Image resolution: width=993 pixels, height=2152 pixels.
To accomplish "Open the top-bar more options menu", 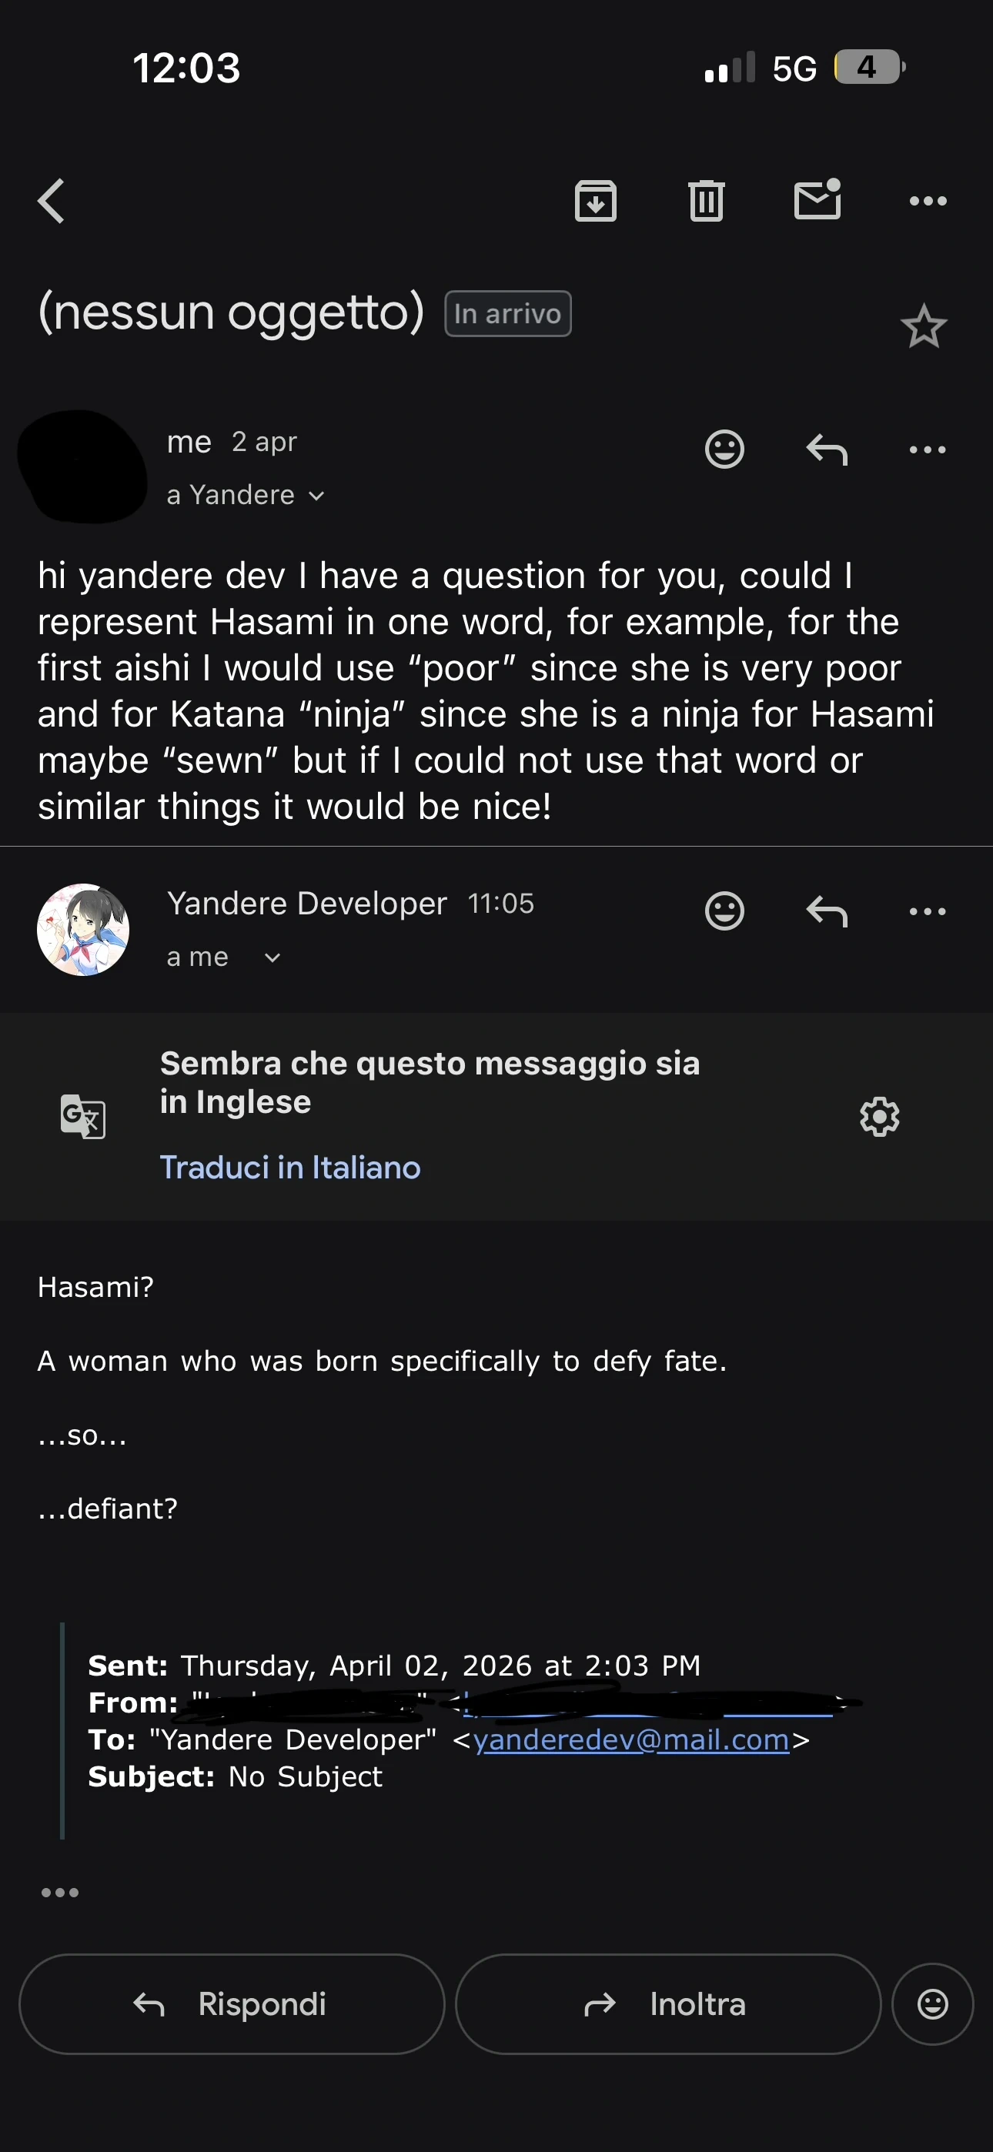I will pos(927,202).
